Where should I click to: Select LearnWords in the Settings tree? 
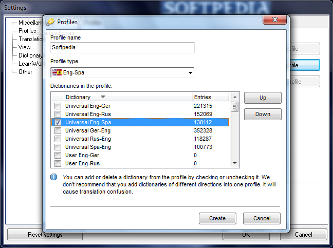(x=30, y=64)
